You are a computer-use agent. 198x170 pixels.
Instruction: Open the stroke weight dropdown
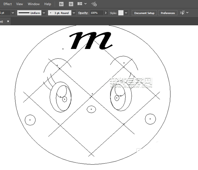click(x=13, y=13)
